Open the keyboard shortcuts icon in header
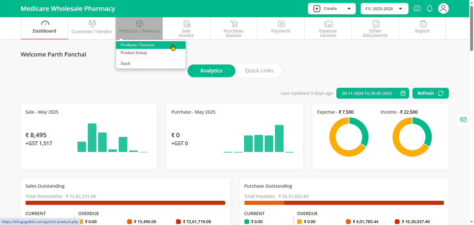The width and height of the screenshot is (474, 225). point(417,9)
